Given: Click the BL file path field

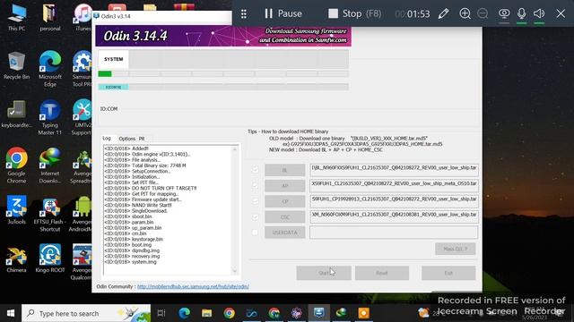Looking at the screenshot, I should click(394, 170).
